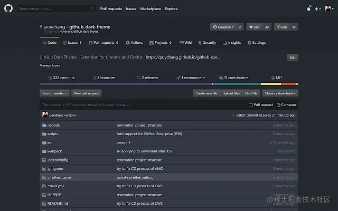Open the github-dark-theme repository name link

point(90,27)
